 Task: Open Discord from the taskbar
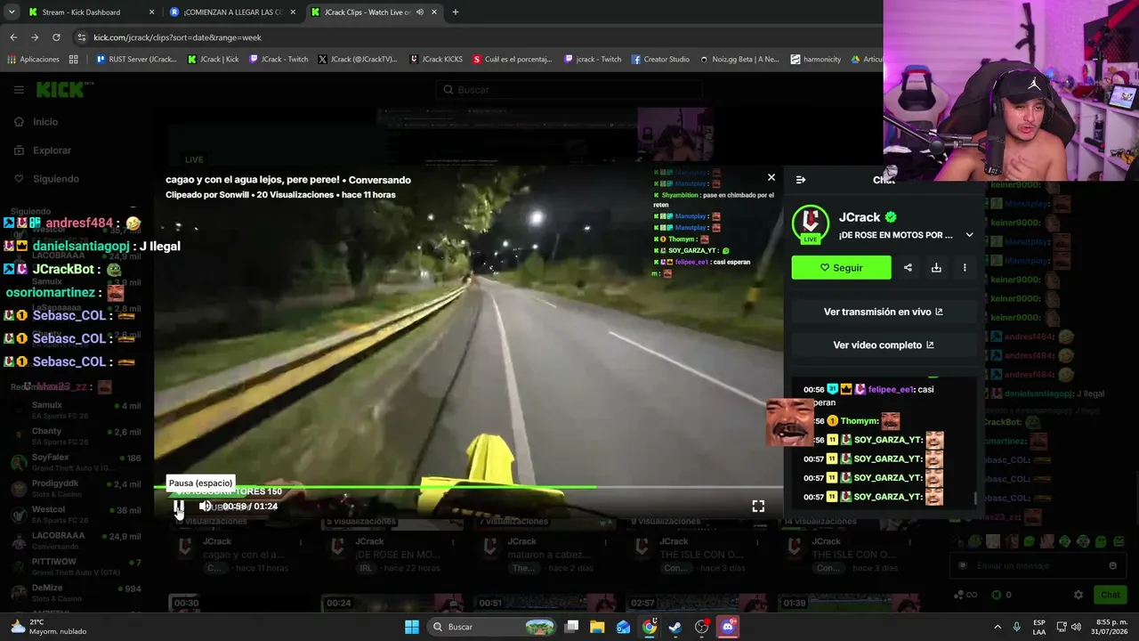(x=728, y=627)
